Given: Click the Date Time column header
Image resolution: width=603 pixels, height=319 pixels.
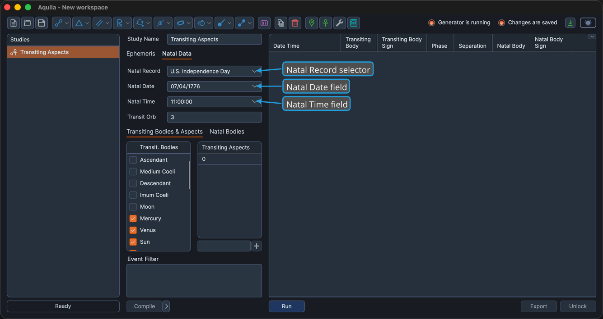Looking at the screenshot, I should pos(305,43).
